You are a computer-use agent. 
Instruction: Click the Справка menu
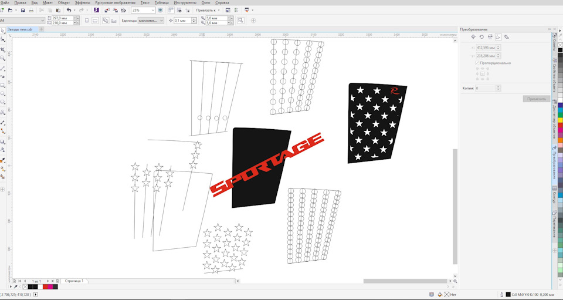222,2
